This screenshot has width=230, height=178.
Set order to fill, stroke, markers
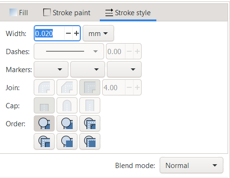pyautogui.click(x=44, y=123)
